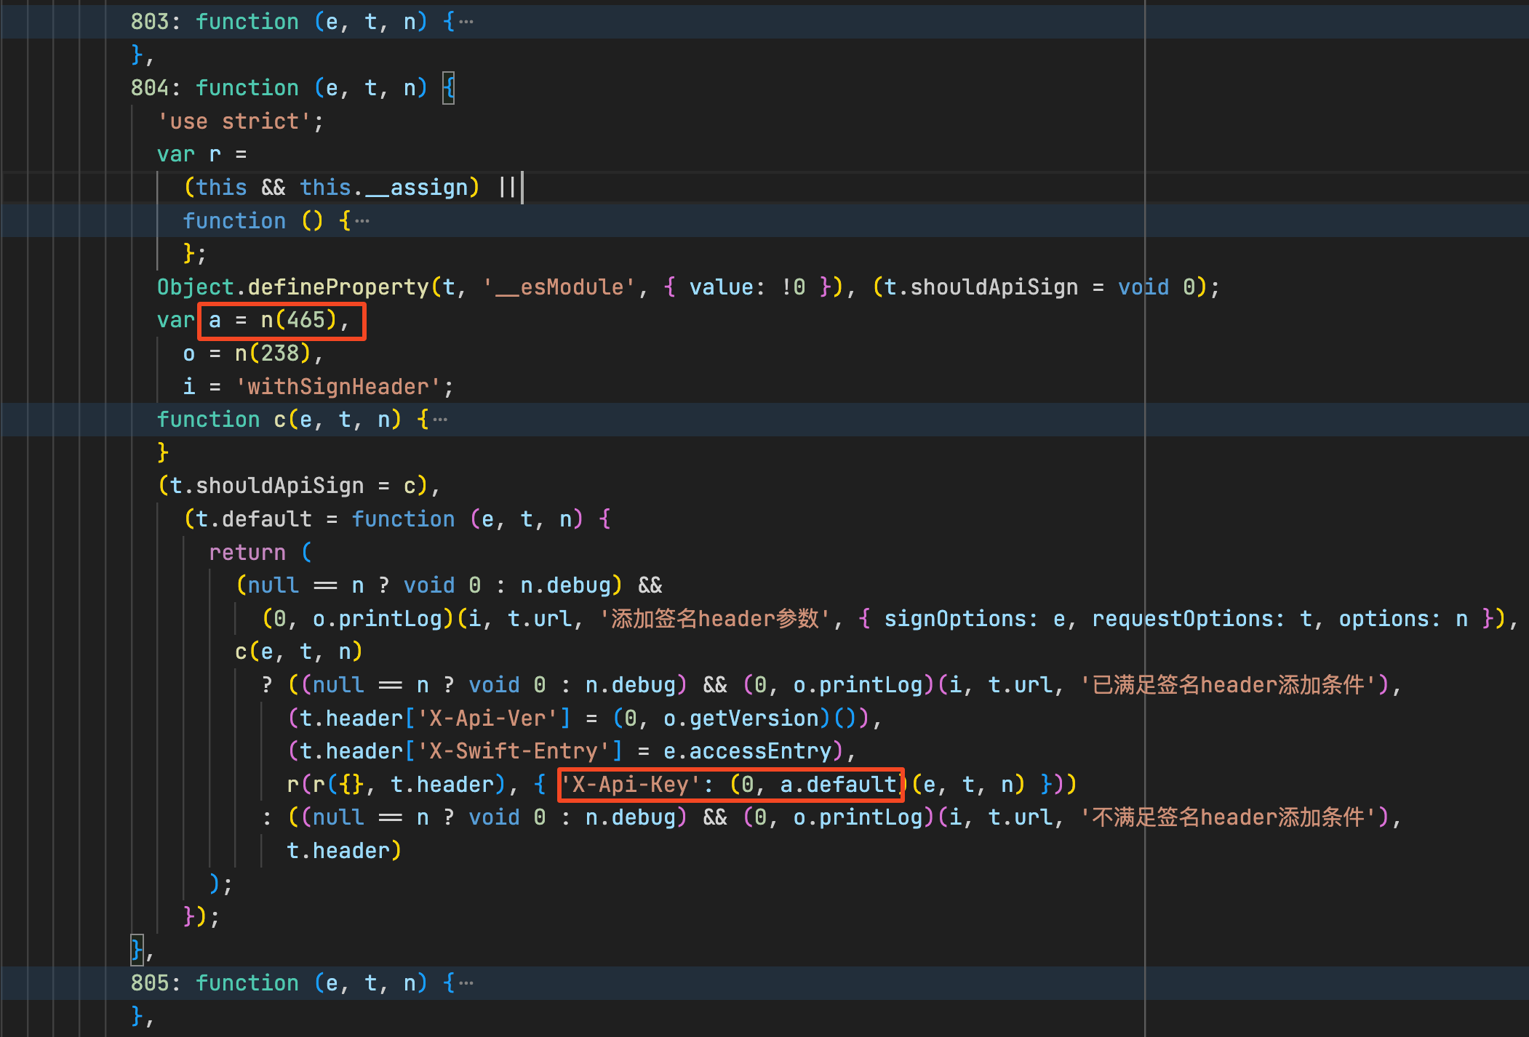Expand folded ellipsis on function 803 line
The width and height of the screenshot is (1529, 1037).
[466, 23]
